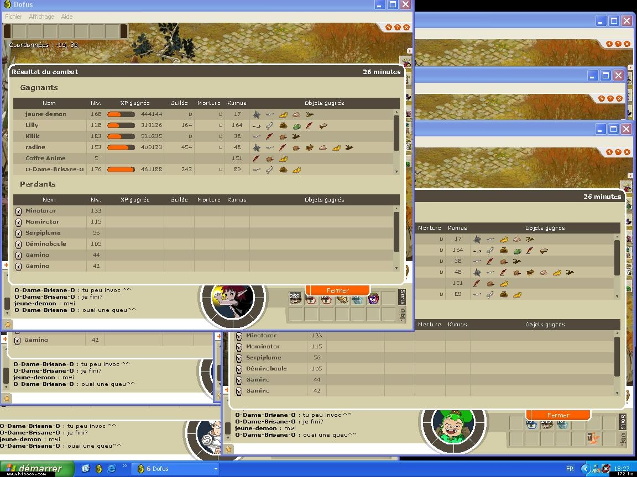Viewport: 637px width, 477px height.
Task: Click the red feather item in Kilik's row, front window
Action: (x=269, y=137)
